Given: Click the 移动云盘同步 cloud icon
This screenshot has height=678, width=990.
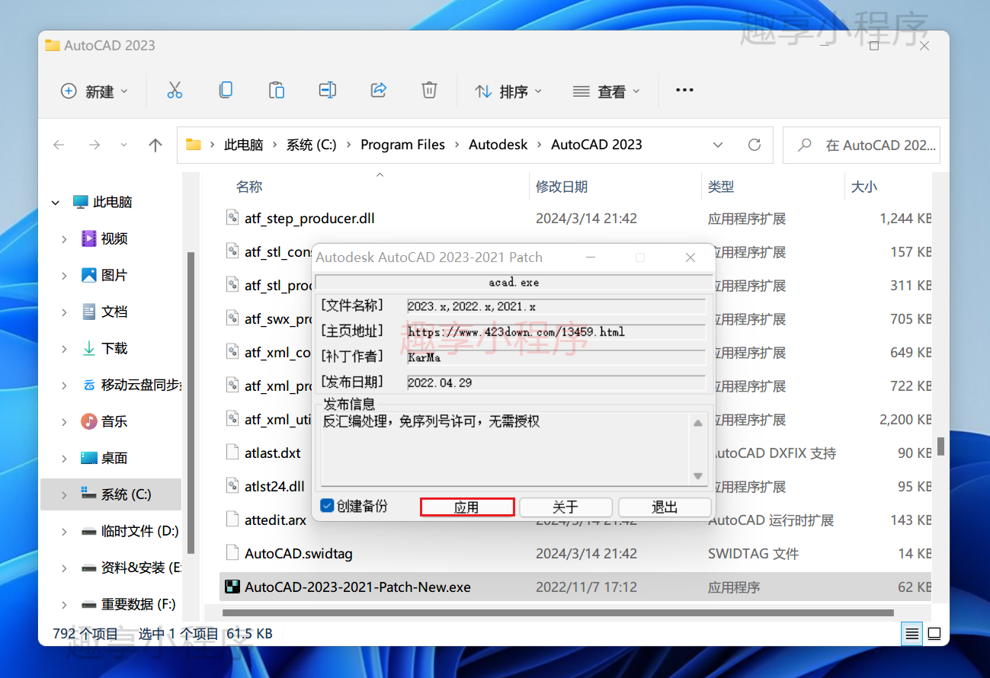Looking at the screenshot, I should coord(88,385).
